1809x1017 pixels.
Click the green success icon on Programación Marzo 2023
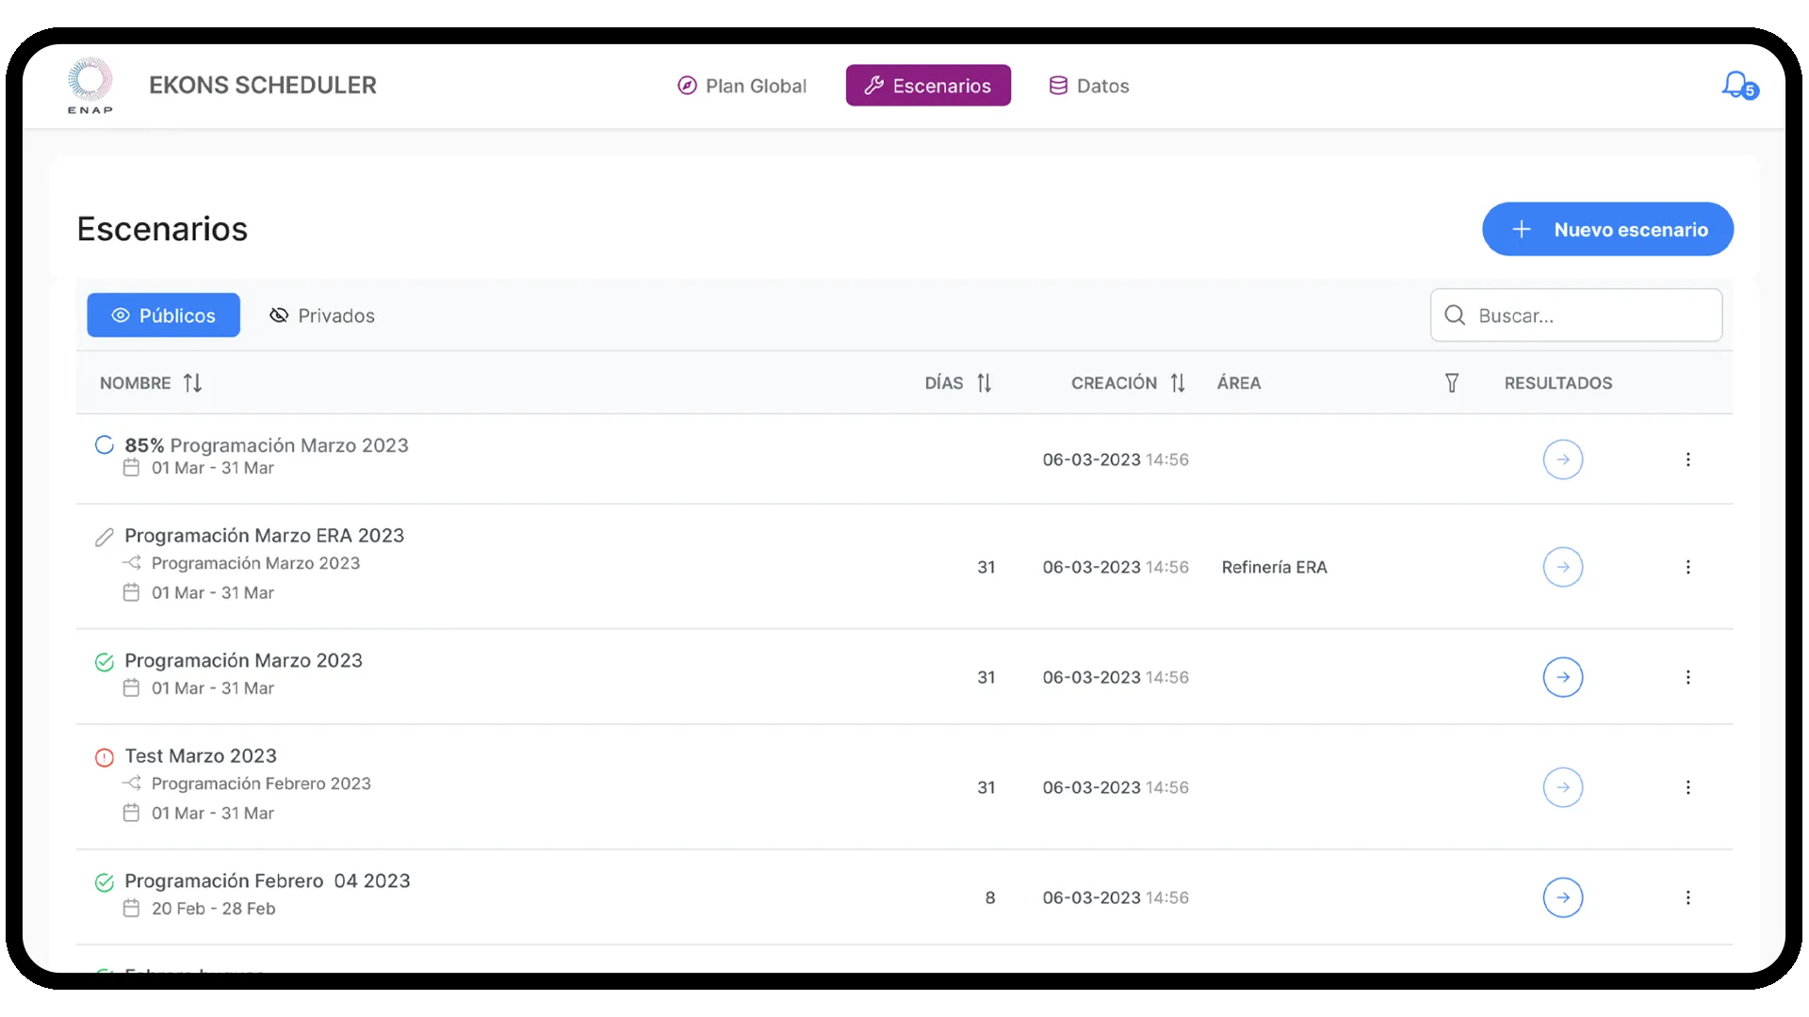105,662
